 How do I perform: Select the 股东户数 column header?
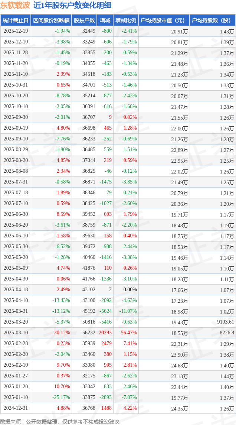pyautogui.click(x=85, y=20)
